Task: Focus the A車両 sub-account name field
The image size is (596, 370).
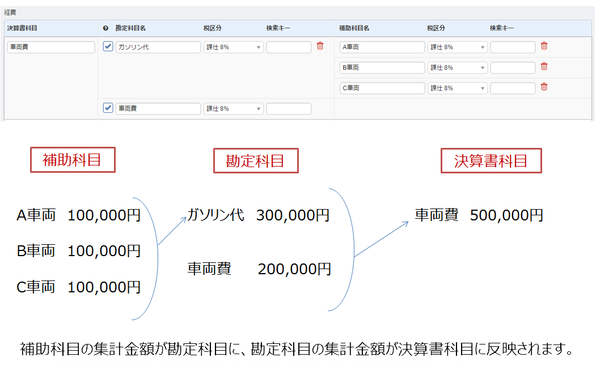Action: 382,48
